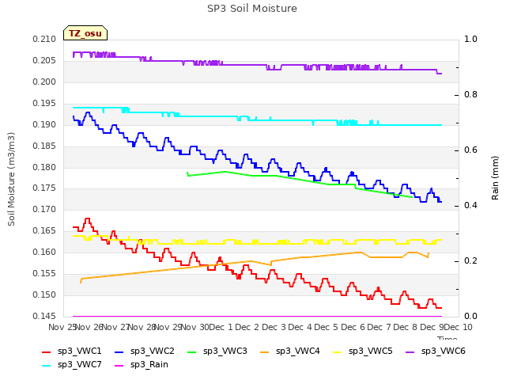This screenshot has width=506, height=380.
Task: Select the sp3_VWC2 legend label
Action: coord(153,351)
